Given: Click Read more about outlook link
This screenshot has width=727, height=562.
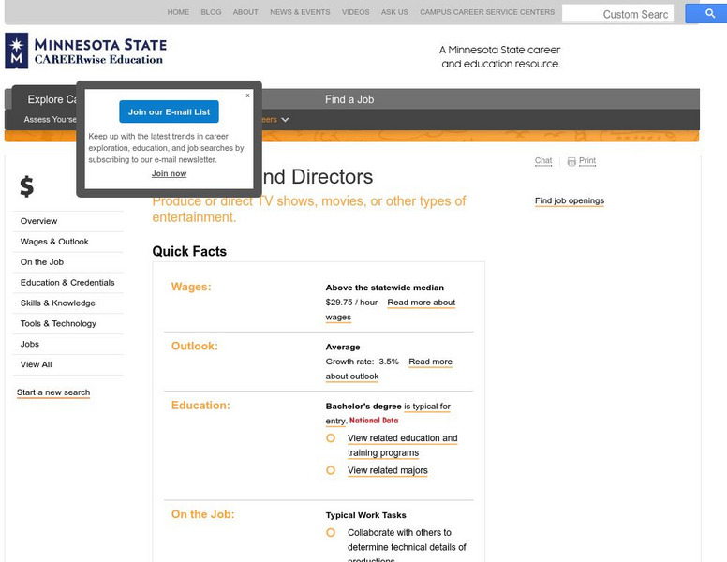Looking at the screenshot, I should [430, 362].
